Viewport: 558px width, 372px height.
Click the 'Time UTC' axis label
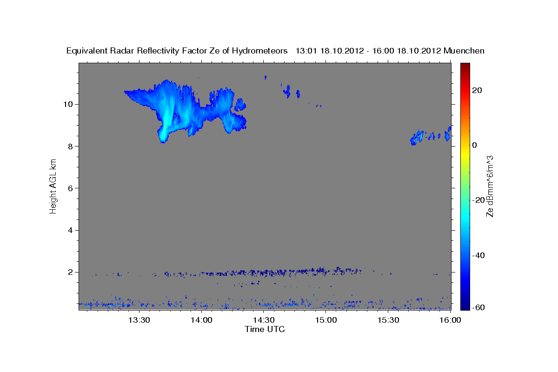pyautogui.click(x=265, y=329)
